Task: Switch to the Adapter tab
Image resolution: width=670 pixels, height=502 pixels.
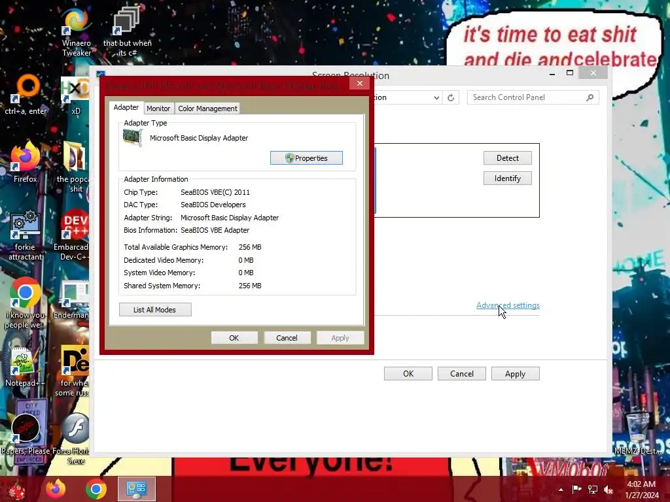Action: (x=126, y=108)
